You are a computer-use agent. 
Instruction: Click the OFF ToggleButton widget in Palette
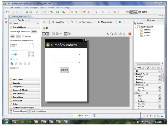[18, 36]
